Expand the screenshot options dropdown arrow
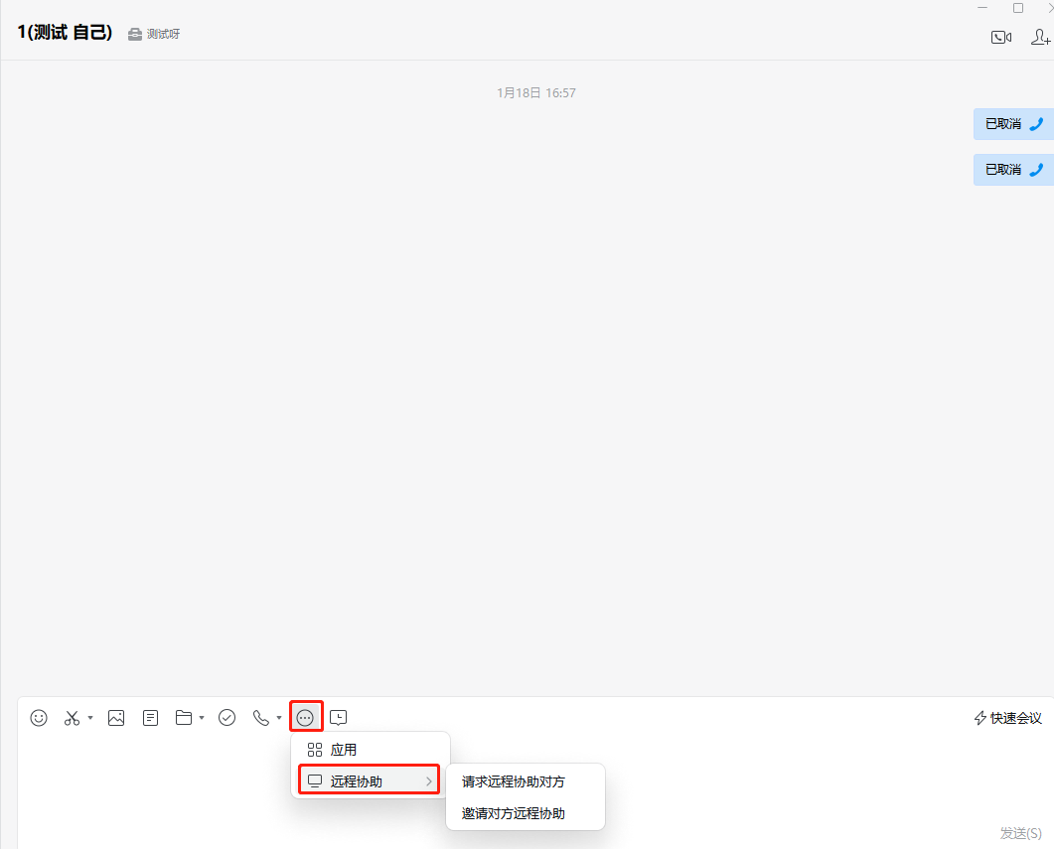The width and height of the screenshot is (1054, 849). pos(90,718)
